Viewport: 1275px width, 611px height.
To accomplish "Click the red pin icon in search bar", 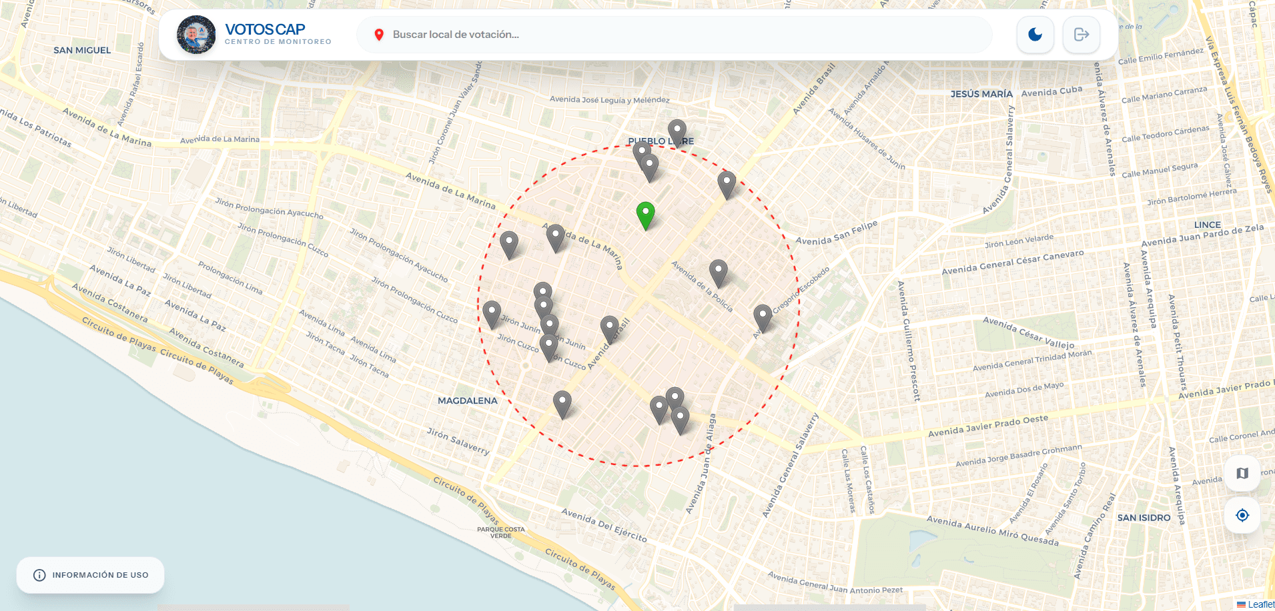I will click(379, 35).
